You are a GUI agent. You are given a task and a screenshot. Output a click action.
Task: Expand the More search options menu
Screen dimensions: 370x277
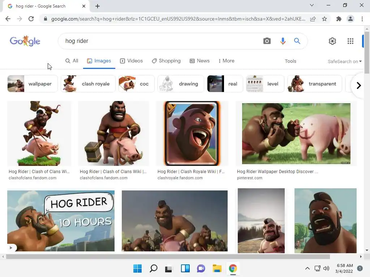(x=226, y=61)
